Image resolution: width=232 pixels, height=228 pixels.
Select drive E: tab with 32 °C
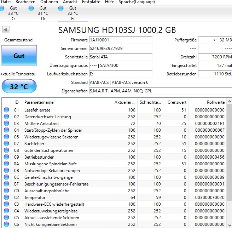[72, 13]
